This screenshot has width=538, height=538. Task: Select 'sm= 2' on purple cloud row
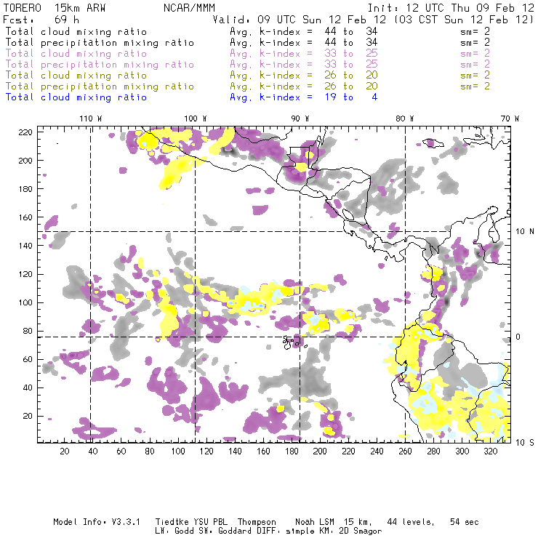click(x=475, y=54)
